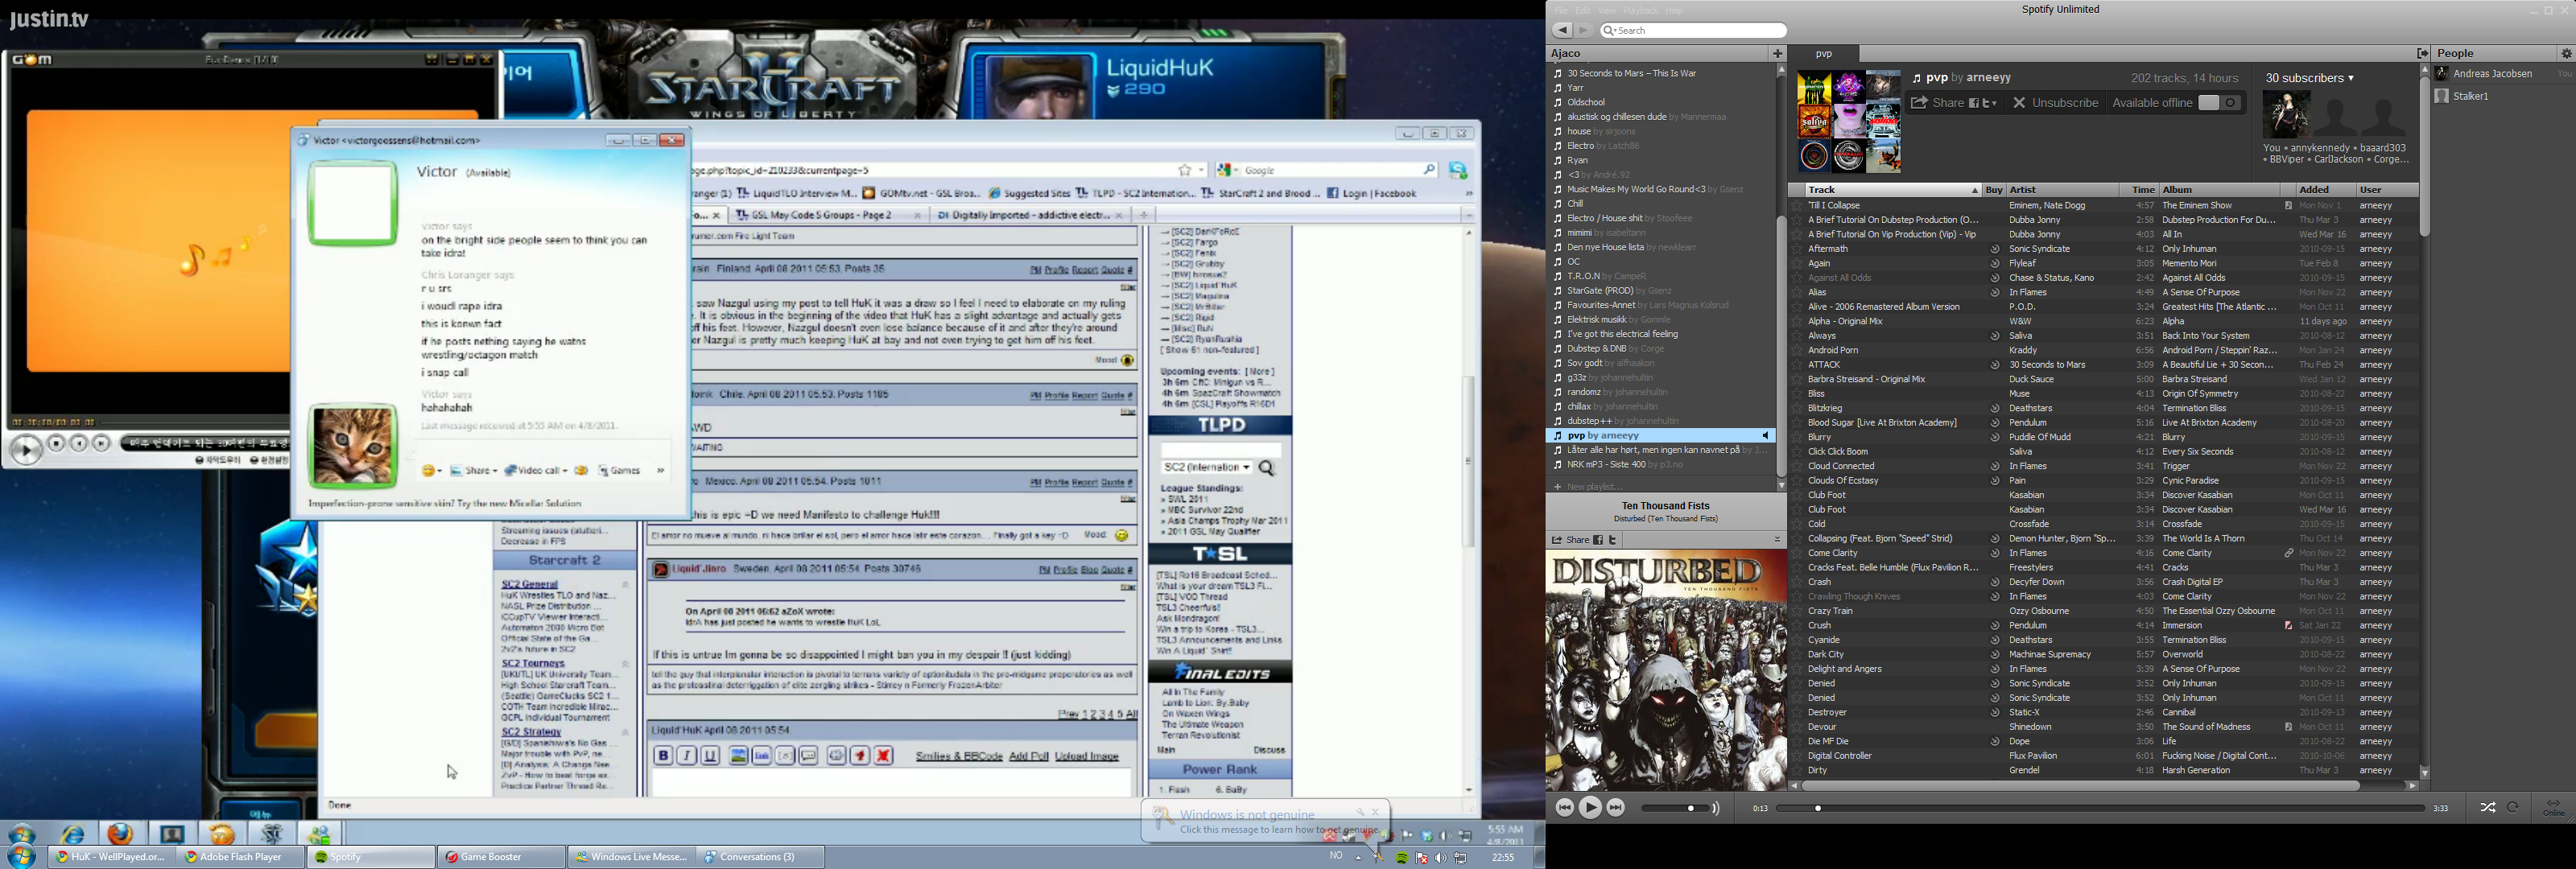
Task: Open Spotify Edit menu
Action: [x=1582, y=10]
